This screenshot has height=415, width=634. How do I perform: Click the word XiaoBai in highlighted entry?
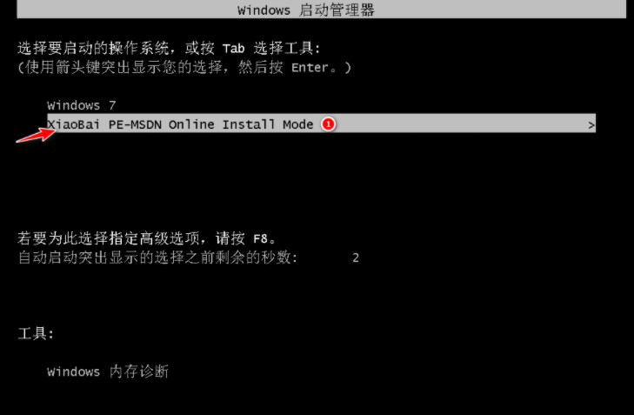(x=74, y=124)
